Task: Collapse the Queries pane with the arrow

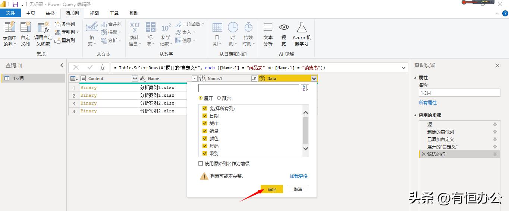Action: click(x=62, y=65)
